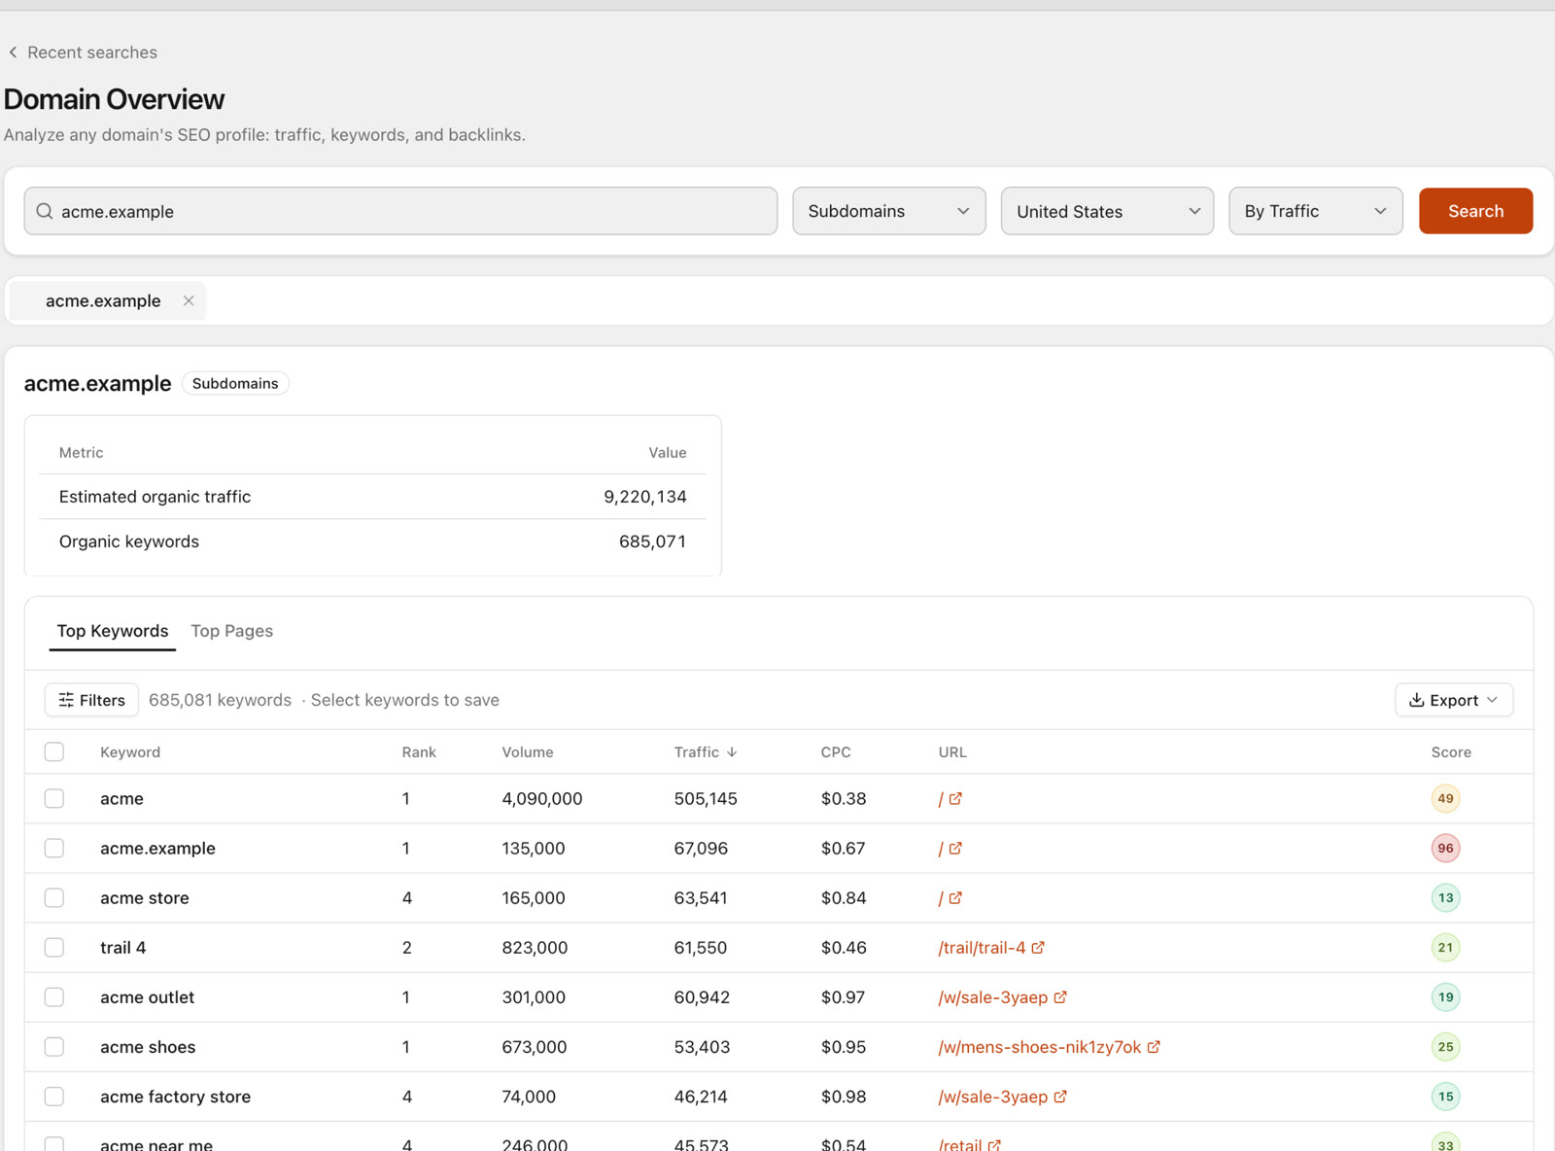Click the domain search input field
The image size is (1555, 1151).
(x=400, y=211)
